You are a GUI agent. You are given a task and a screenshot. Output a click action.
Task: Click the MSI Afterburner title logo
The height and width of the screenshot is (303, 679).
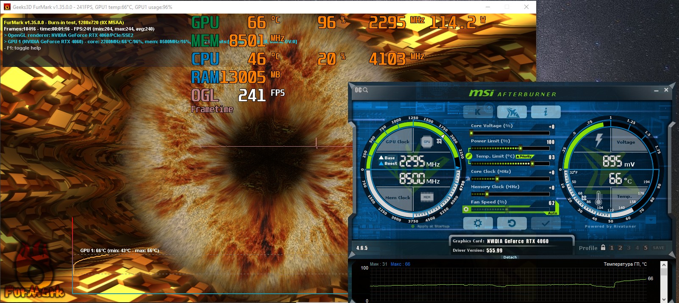click(512, 93)
